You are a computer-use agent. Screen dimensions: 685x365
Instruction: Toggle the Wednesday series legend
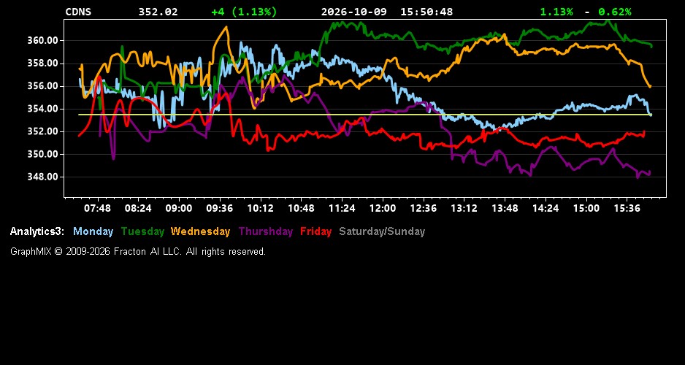click(201, 232)
